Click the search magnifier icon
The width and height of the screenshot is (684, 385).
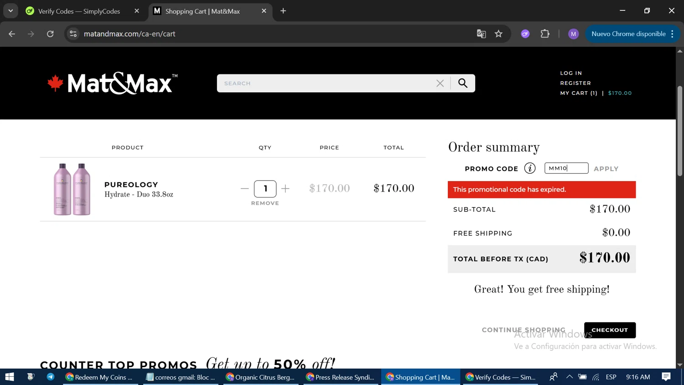(x=463, y=83)
